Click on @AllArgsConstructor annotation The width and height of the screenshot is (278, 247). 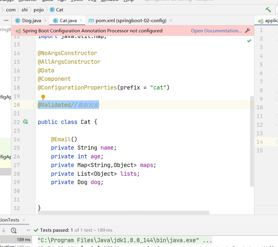[69, 62]
